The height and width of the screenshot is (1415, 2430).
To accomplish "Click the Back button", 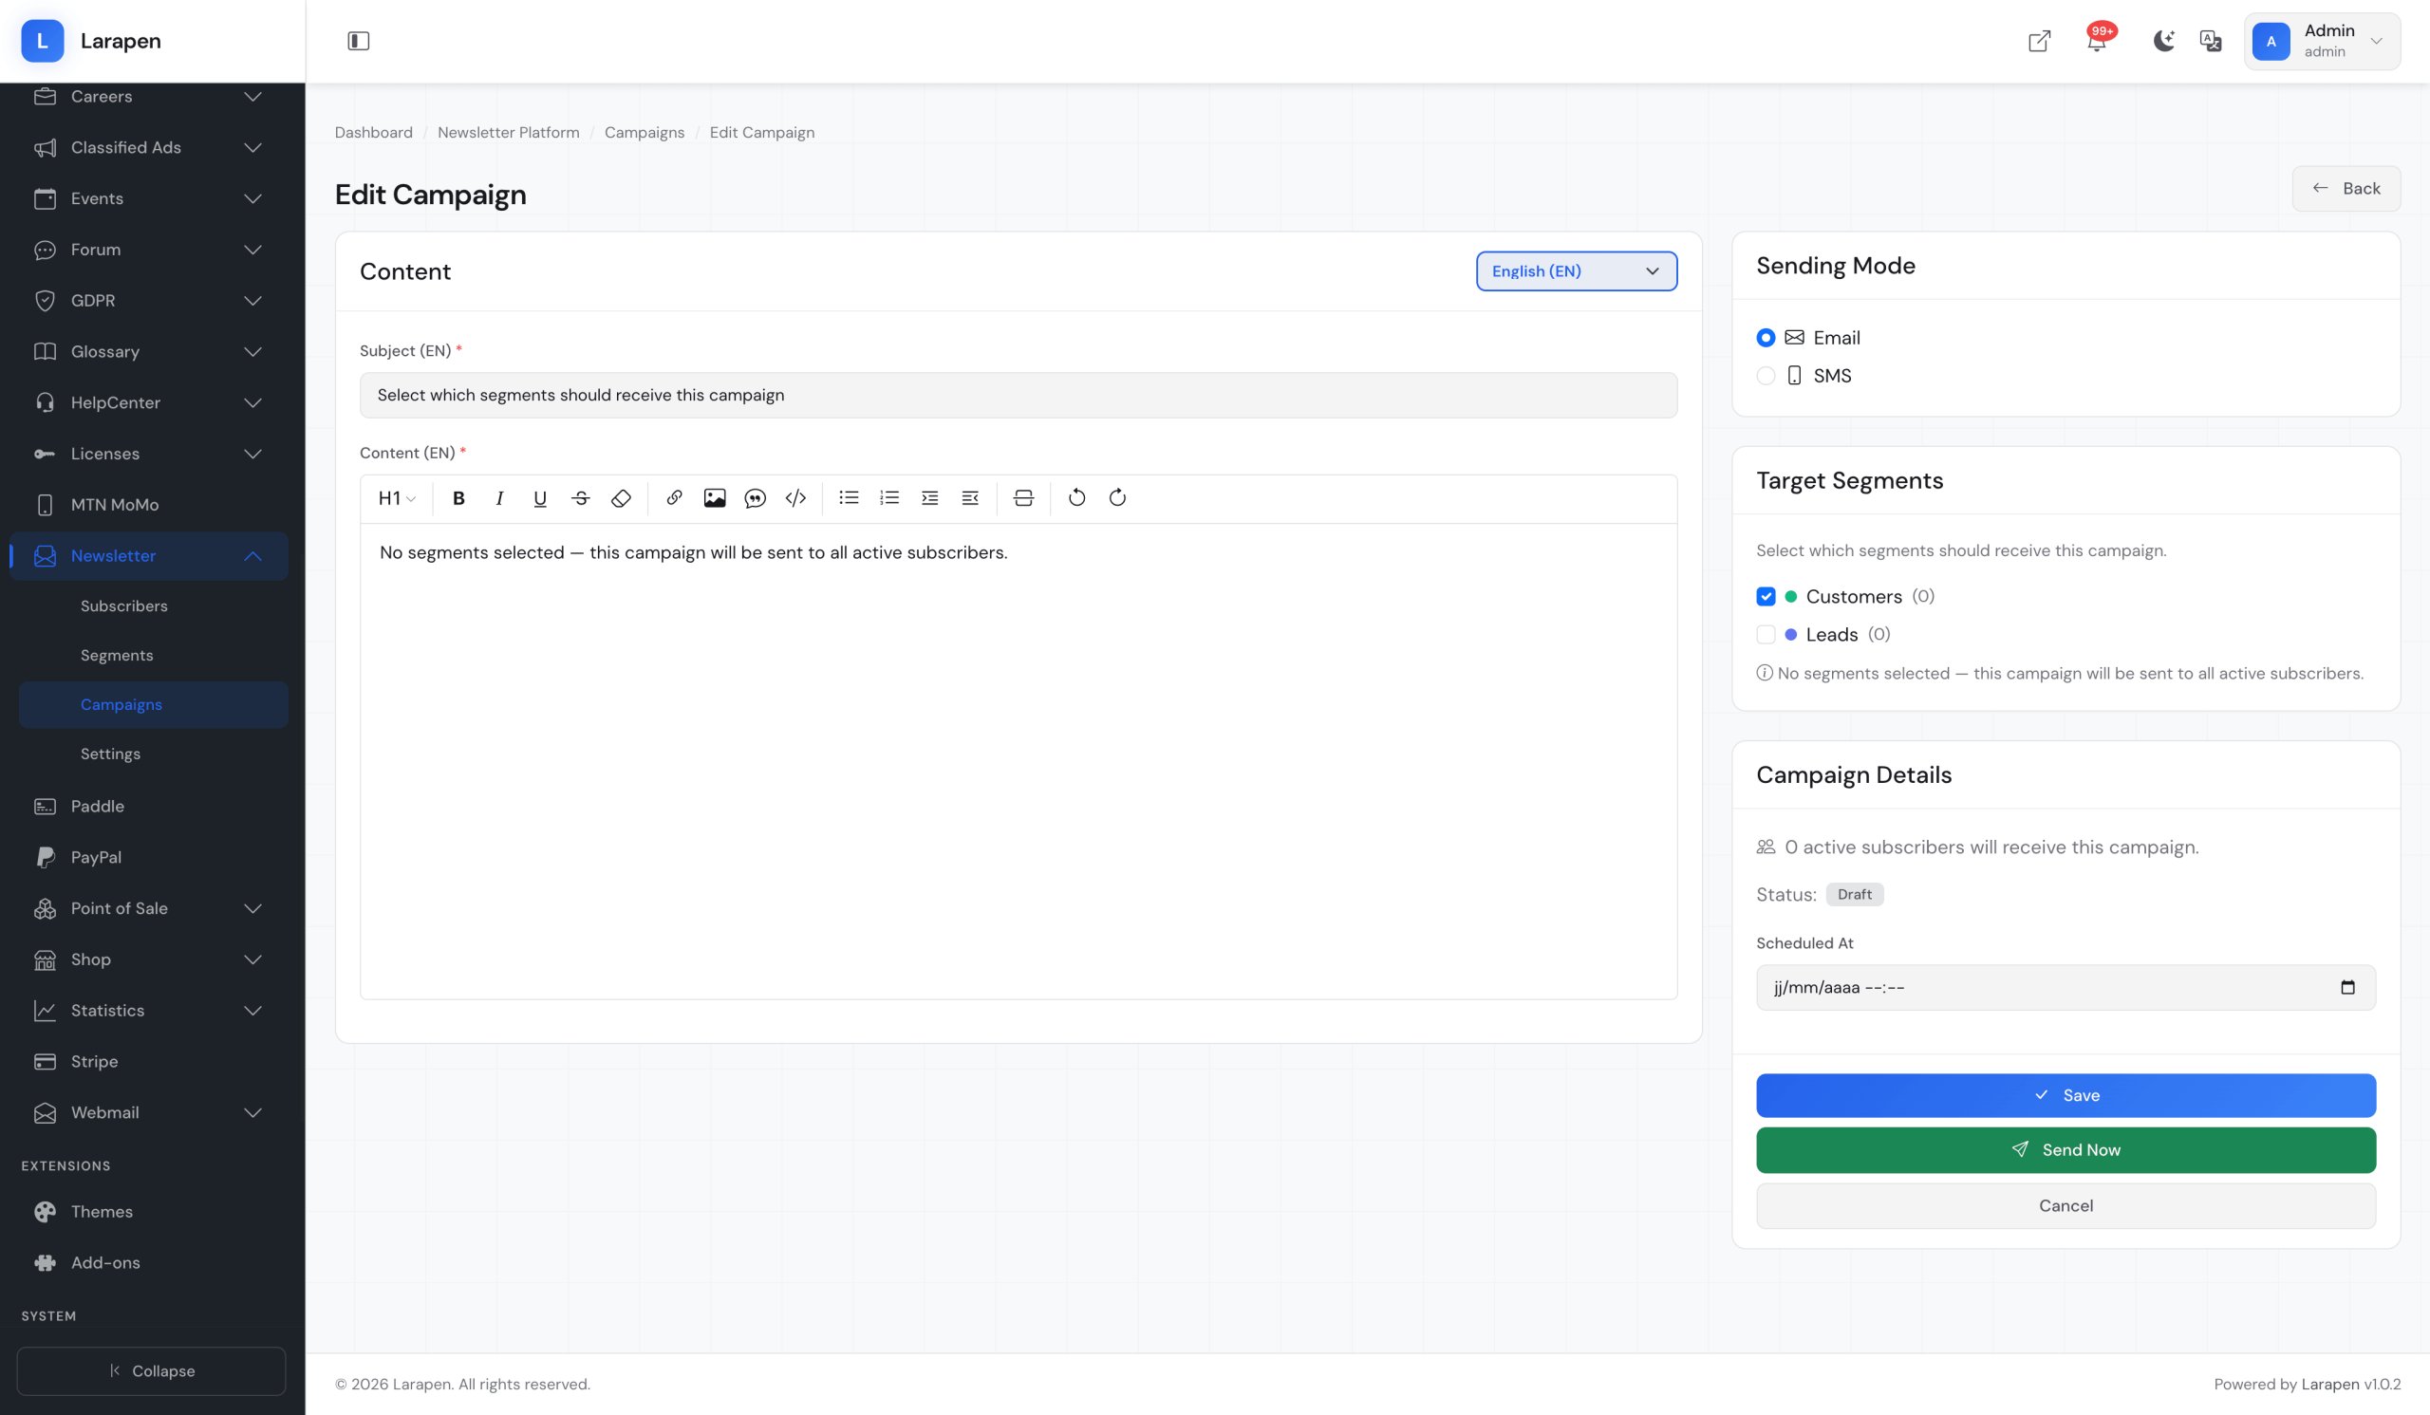I will 2346,189.
